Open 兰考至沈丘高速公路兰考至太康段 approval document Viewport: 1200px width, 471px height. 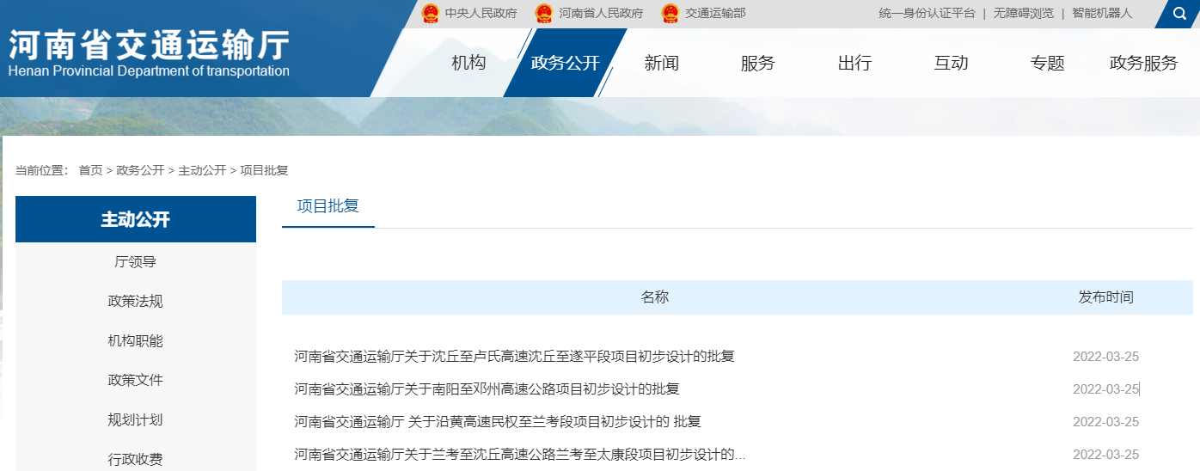click(520, 455)
